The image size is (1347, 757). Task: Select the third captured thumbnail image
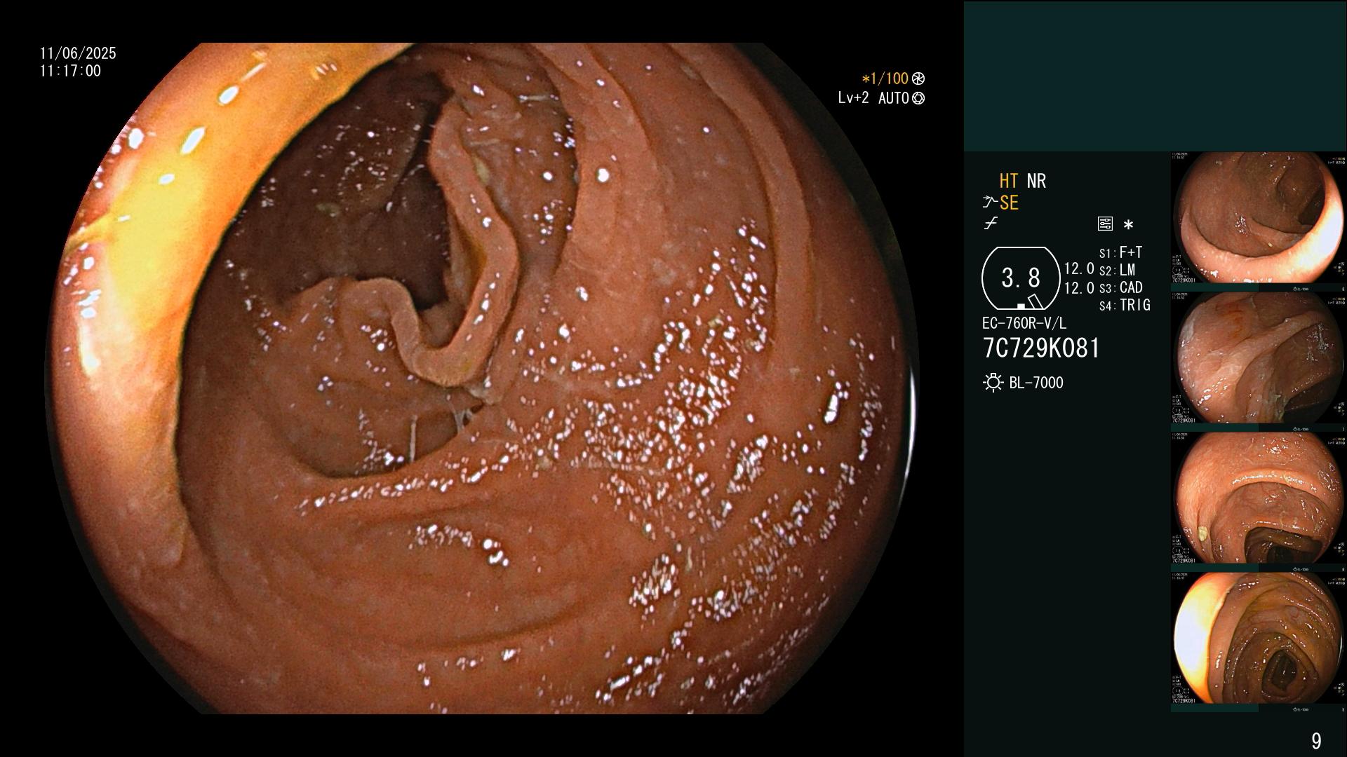click(x=1258, y=498)
